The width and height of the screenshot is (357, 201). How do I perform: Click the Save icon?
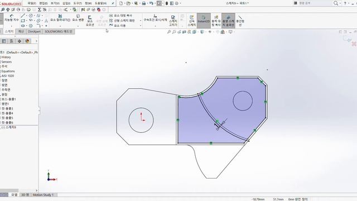click(136, 3)
